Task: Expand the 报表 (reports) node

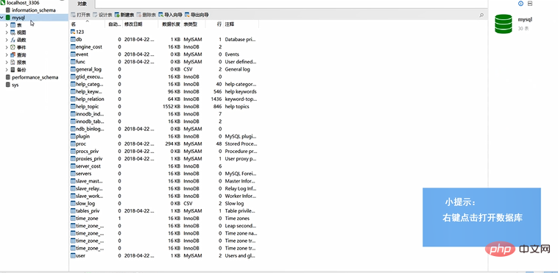Action: click(x=7, y=63)
